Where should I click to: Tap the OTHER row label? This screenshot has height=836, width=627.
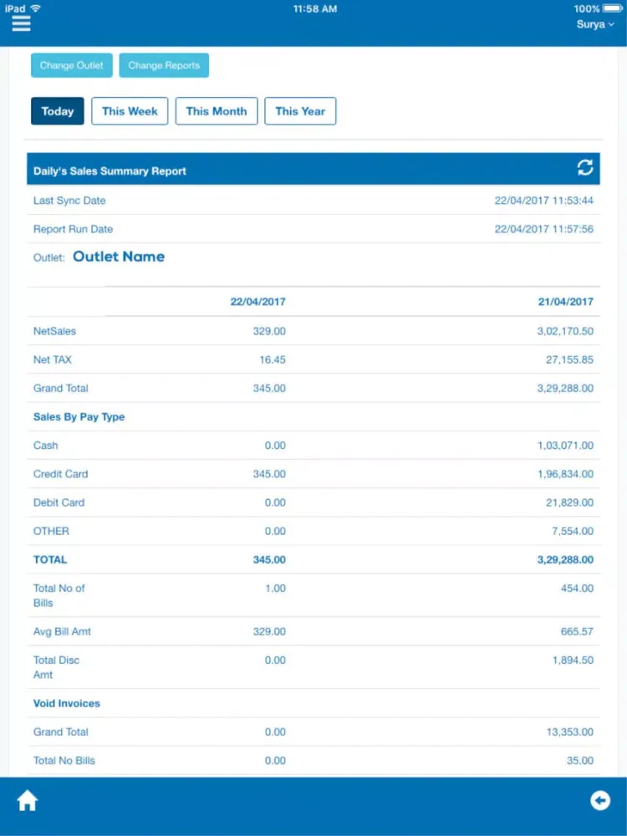coord(51,531)
